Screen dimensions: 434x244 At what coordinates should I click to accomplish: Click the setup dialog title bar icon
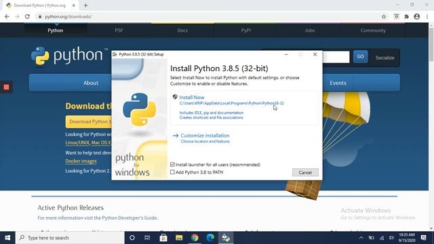pyautogui.click(x=115, y=54)
